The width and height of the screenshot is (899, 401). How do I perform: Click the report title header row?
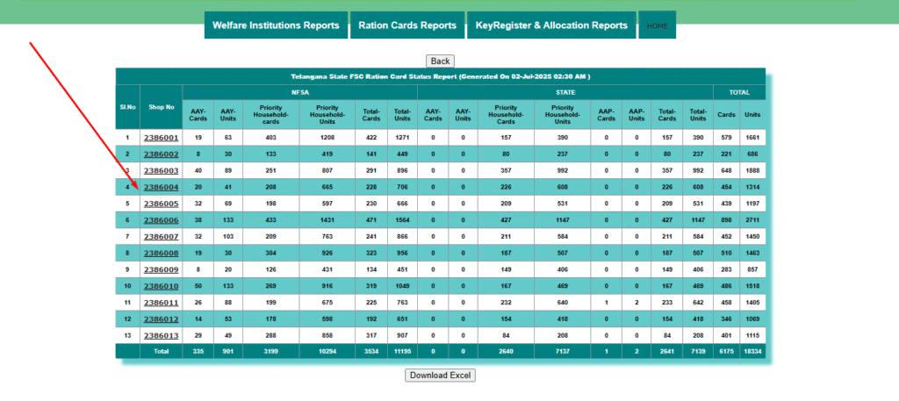[x=441, y=76]
